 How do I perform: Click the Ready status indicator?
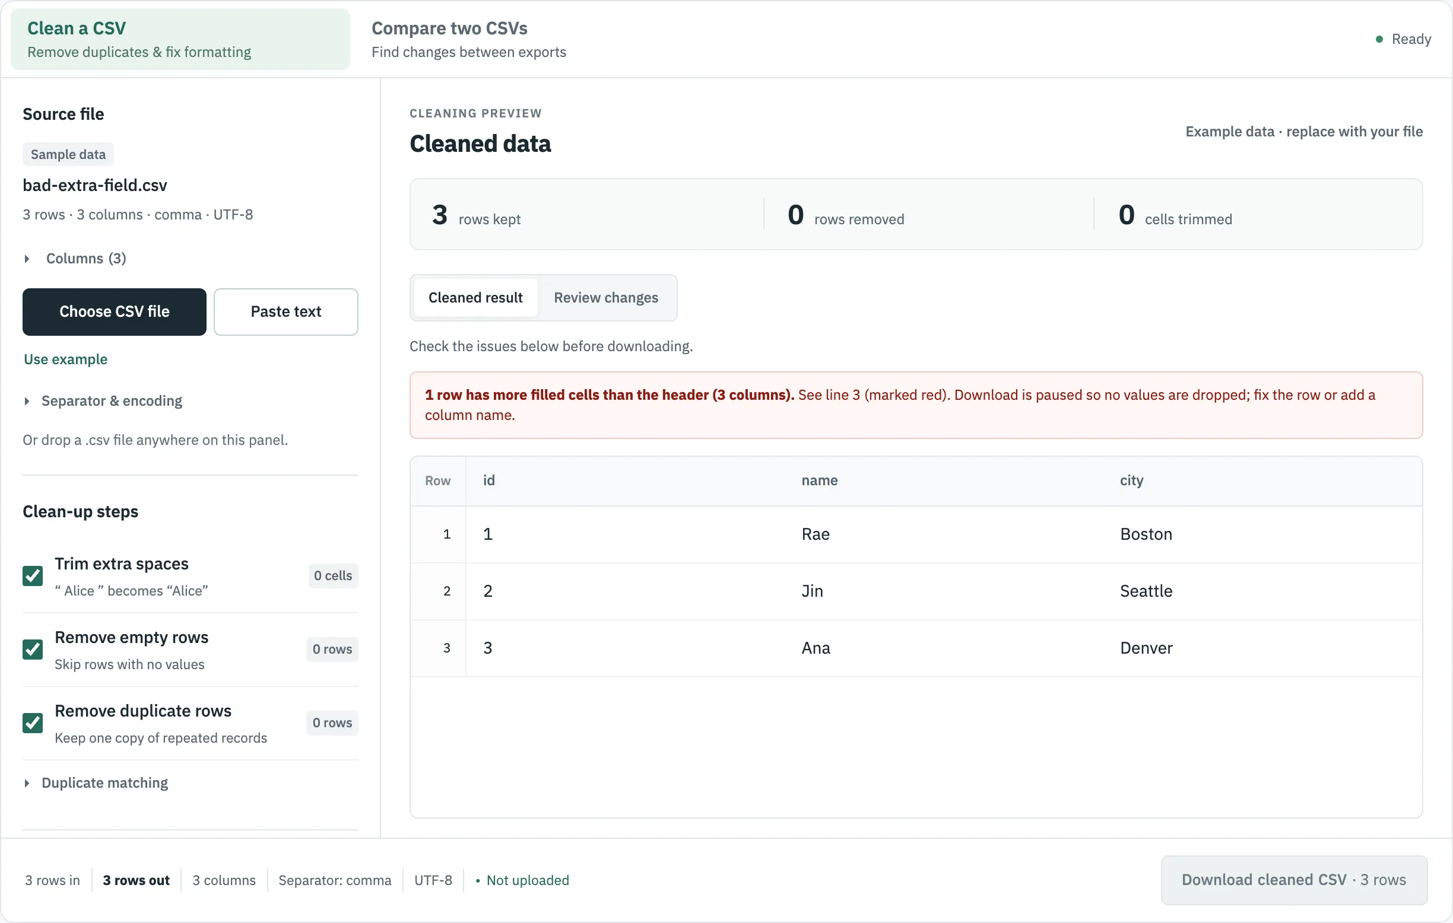(1403, 39)
